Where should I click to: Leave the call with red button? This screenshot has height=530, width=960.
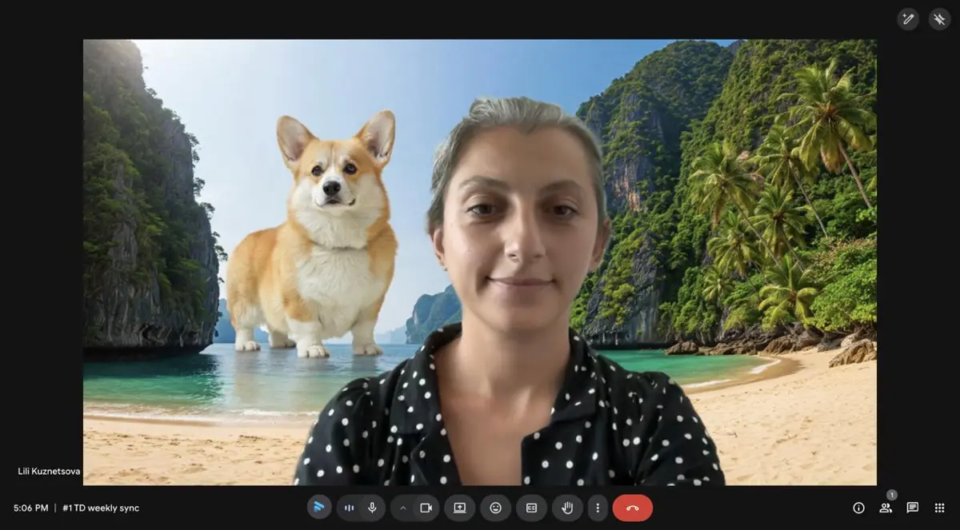click(632, 508)
